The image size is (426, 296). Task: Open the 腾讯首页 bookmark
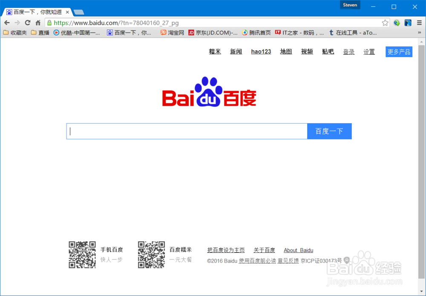(x=256, y=33)
